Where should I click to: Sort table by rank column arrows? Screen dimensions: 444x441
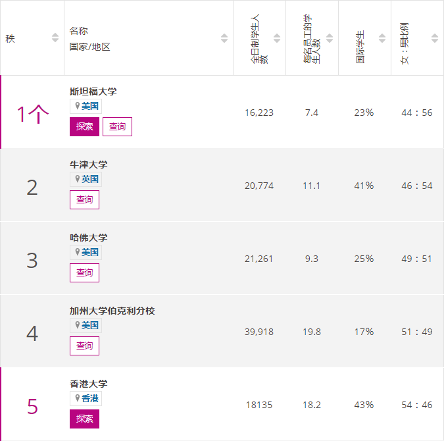tap(55, 38)
